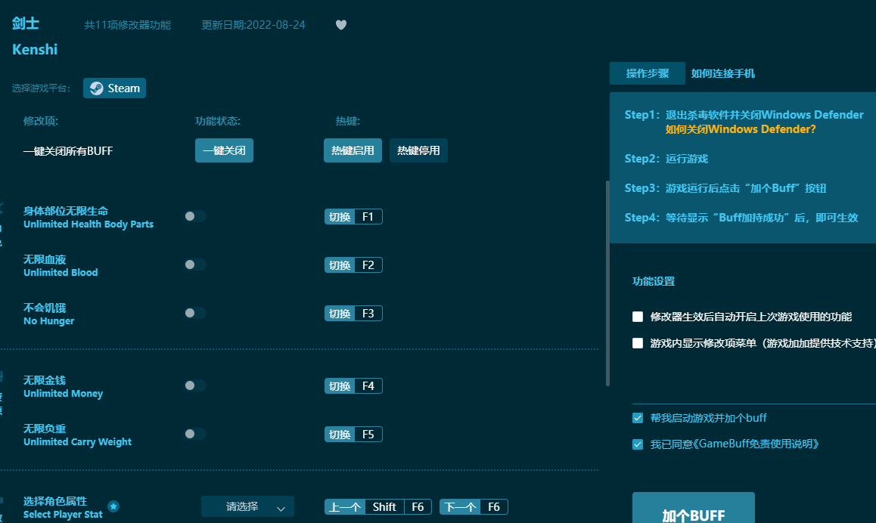This screenshot has height=523, width=876.
Task: Toggle Unlimited Health Body Parts switch
Action: [195, 216]
